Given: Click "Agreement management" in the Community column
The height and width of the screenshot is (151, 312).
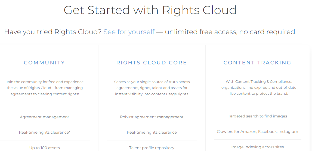Looking at the screenshot, I should tap(44, 117).
